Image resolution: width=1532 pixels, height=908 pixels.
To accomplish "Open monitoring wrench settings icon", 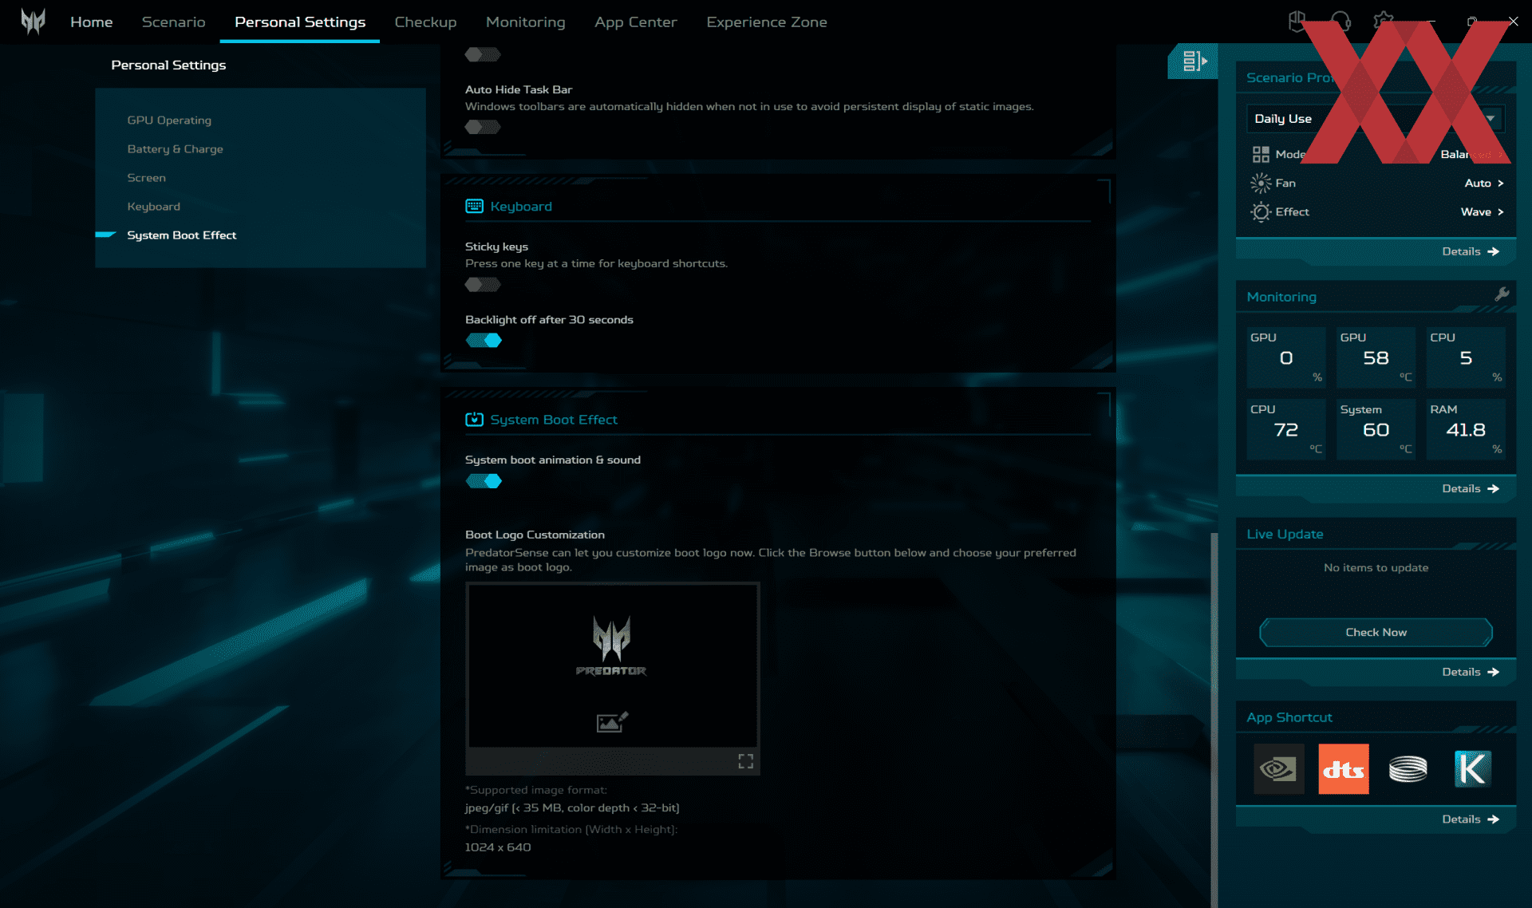I will click(x=1501, y=294).
